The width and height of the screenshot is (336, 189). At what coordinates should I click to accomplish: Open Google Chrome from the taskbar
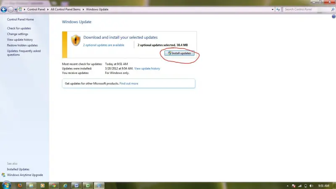point(54,186)
